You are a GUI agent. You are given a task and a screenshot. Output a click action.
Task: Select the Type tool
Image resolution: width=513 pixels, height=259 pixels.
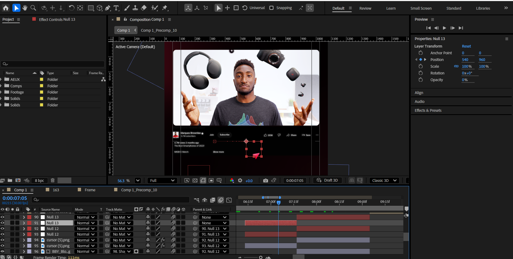pos(116,8)
